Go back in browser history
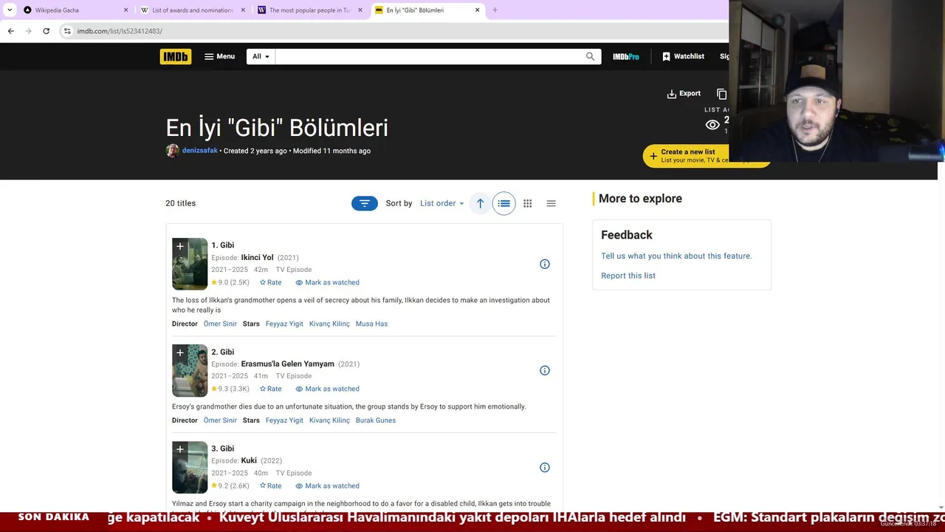This screenshot has width=945, height=532. 10,31
